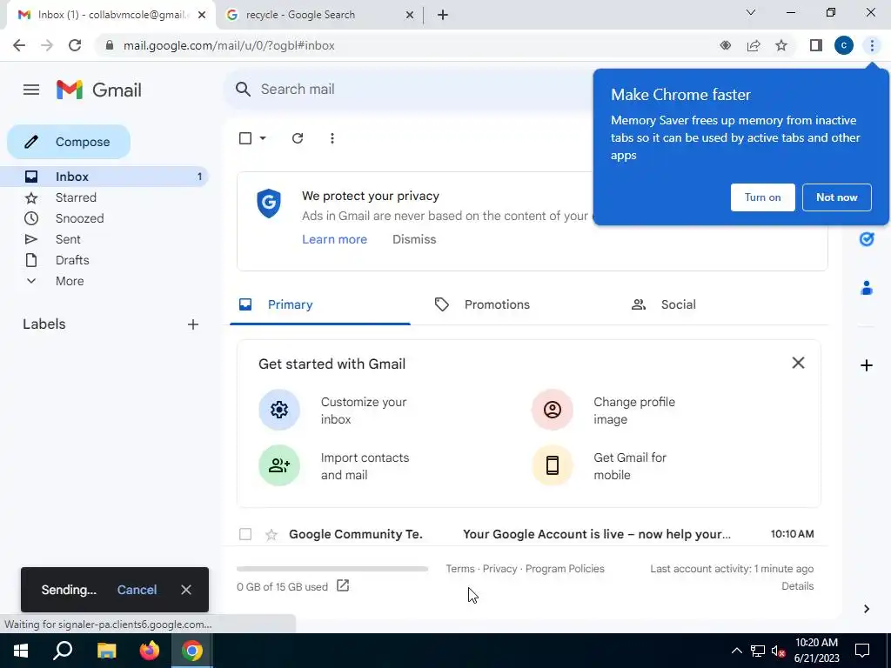Screen dimensions: 891x668
Task: Switch to the Primary tab
Action: (x=320, y=305)
